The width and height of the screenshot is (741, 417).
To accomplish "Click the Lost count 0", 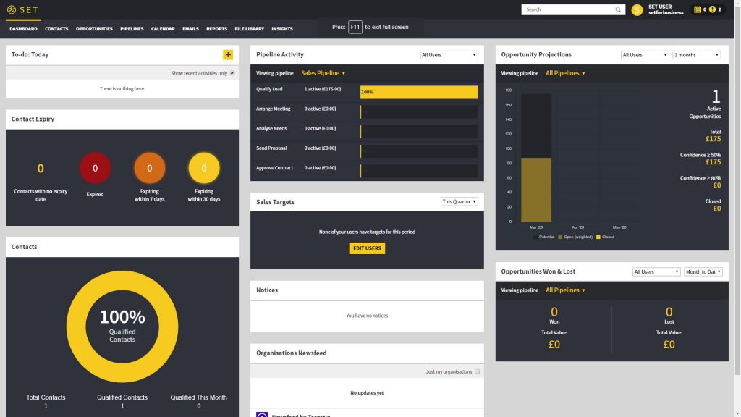I will click(669, 312).
